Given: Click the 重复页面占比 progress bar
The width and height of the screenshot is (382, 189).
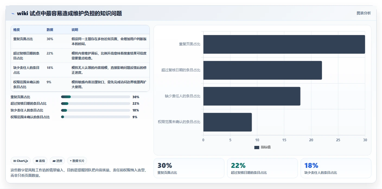Looking at the screenshot, I should [x=96, y=97].
